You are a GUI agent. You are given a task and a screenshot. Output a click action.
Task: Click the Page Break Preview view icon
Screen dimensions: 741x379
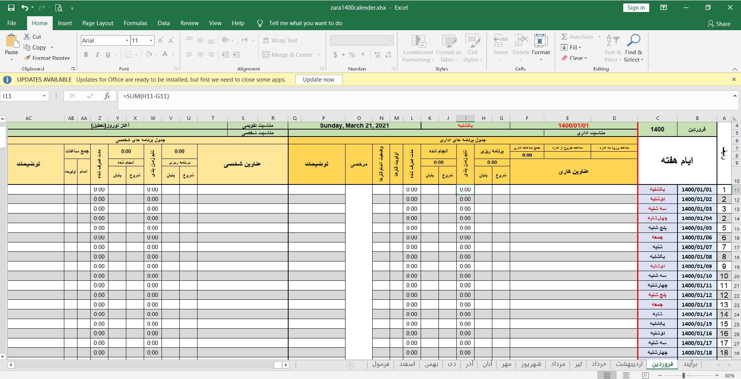[x=645, y=376]
